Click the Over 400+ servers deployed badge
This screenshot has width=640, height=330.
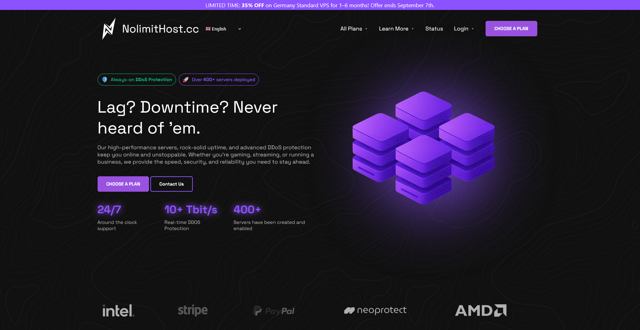pos(219,79)
